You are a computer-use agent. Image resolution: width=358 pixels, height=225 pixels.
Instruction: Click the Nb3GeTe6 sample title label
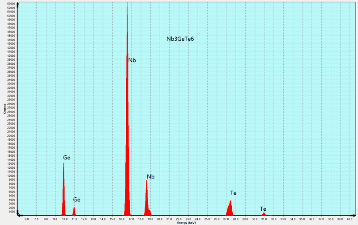click(x=180, y=39)
